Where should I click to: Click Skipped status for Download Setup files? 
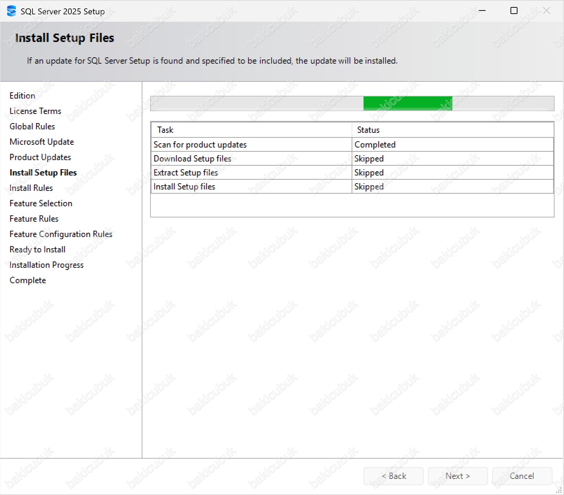(453, 159)
